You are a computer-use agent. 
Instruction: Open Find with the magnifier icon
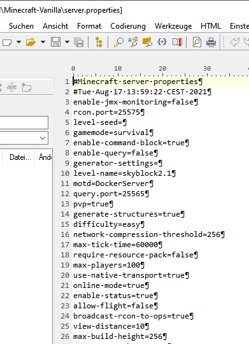click(x=118, y=42)
